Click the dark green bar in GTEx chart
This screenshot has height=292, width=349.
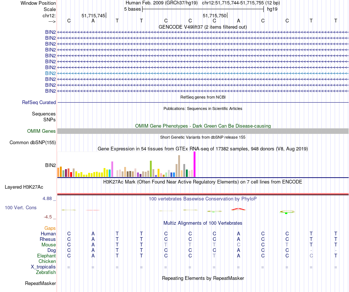click(x=187, y=173)
